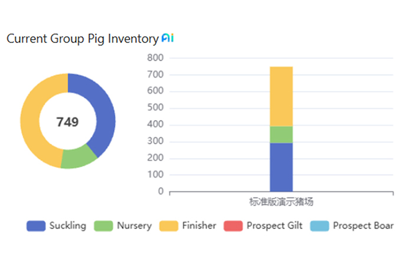
Task: Hide the Prospect Boar series label
Action: pos(363,226)
